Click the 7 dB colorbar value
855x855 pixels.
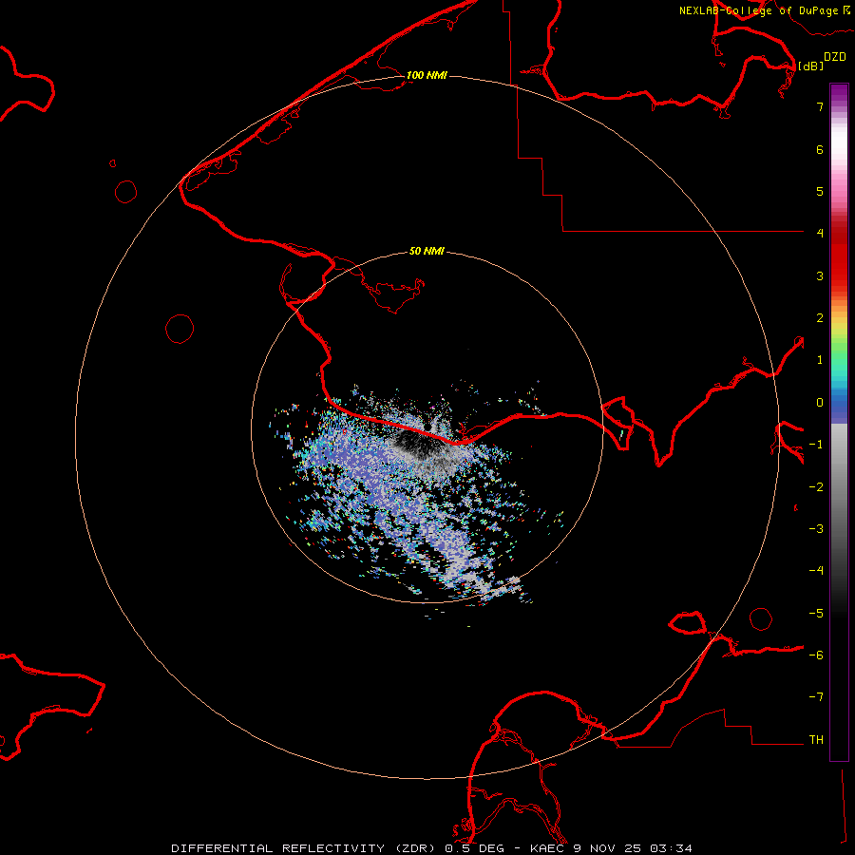click(x=820, y=106)
